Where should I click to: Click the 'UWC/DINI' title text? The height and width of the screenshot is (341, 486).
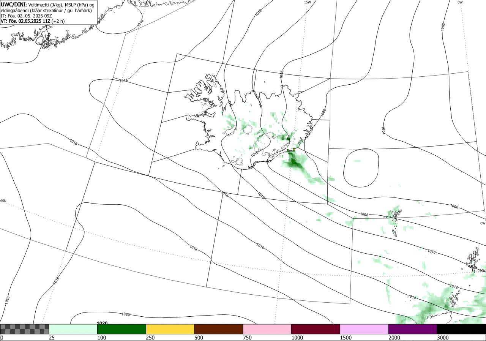tap(13, 4)
